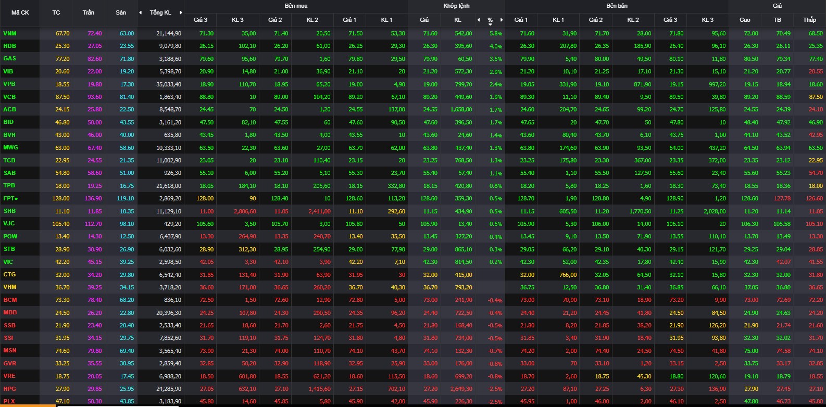Click the left arrow beside Tổng KL header
The height and width of the screenshot is (407, 826).
pyautogui.click(x=140, y=12)
